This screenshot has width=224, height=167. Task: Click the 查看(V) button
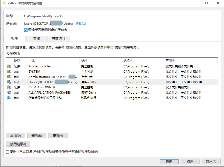(x=58, y=136)
